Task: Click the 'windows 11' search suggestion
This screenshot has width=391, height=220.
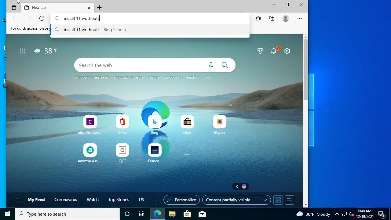Action: click(x=173, y=77)
